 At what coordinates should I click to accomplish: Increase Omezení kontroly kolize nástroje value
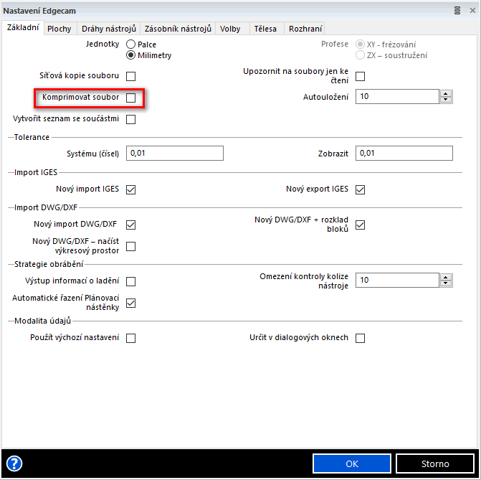(x=446, y=276)
